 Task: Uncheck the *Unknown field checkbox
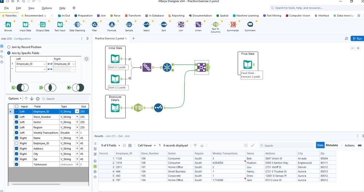coord(16,164)
